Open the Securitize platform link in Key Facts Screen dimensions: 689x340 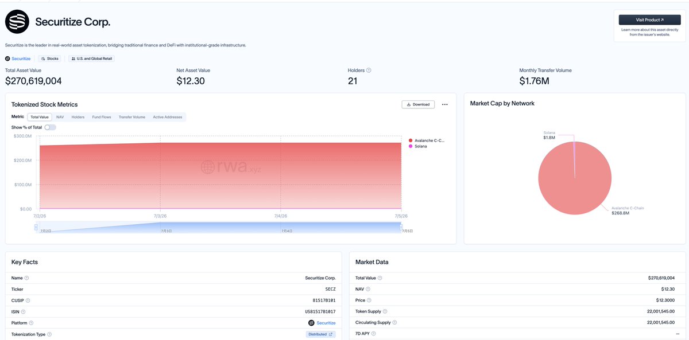(x=326, y=323)
